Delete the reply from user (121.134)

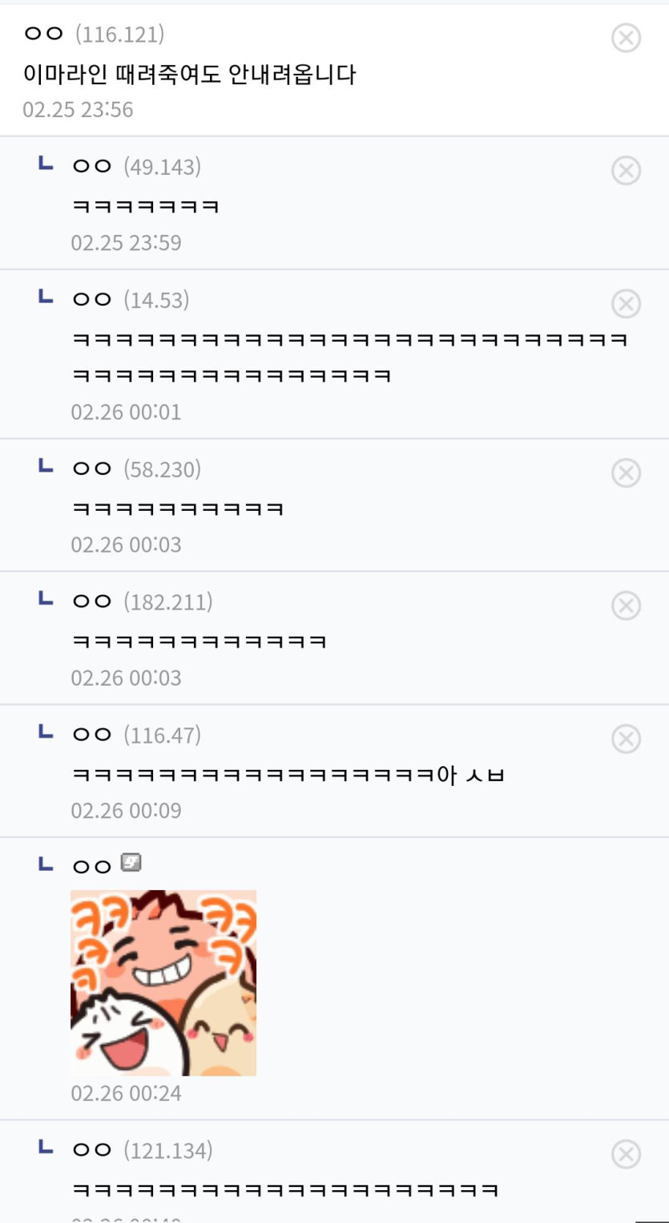[x=626, y=1154]
